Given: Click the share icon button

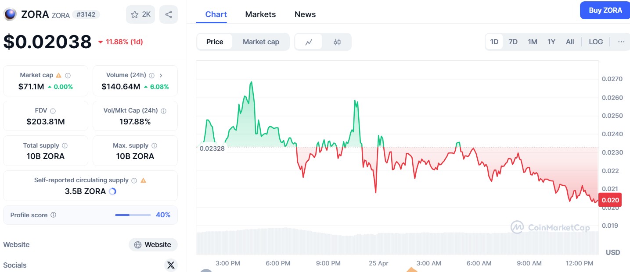Looking at the screenshot, I should tap(169, 14).
